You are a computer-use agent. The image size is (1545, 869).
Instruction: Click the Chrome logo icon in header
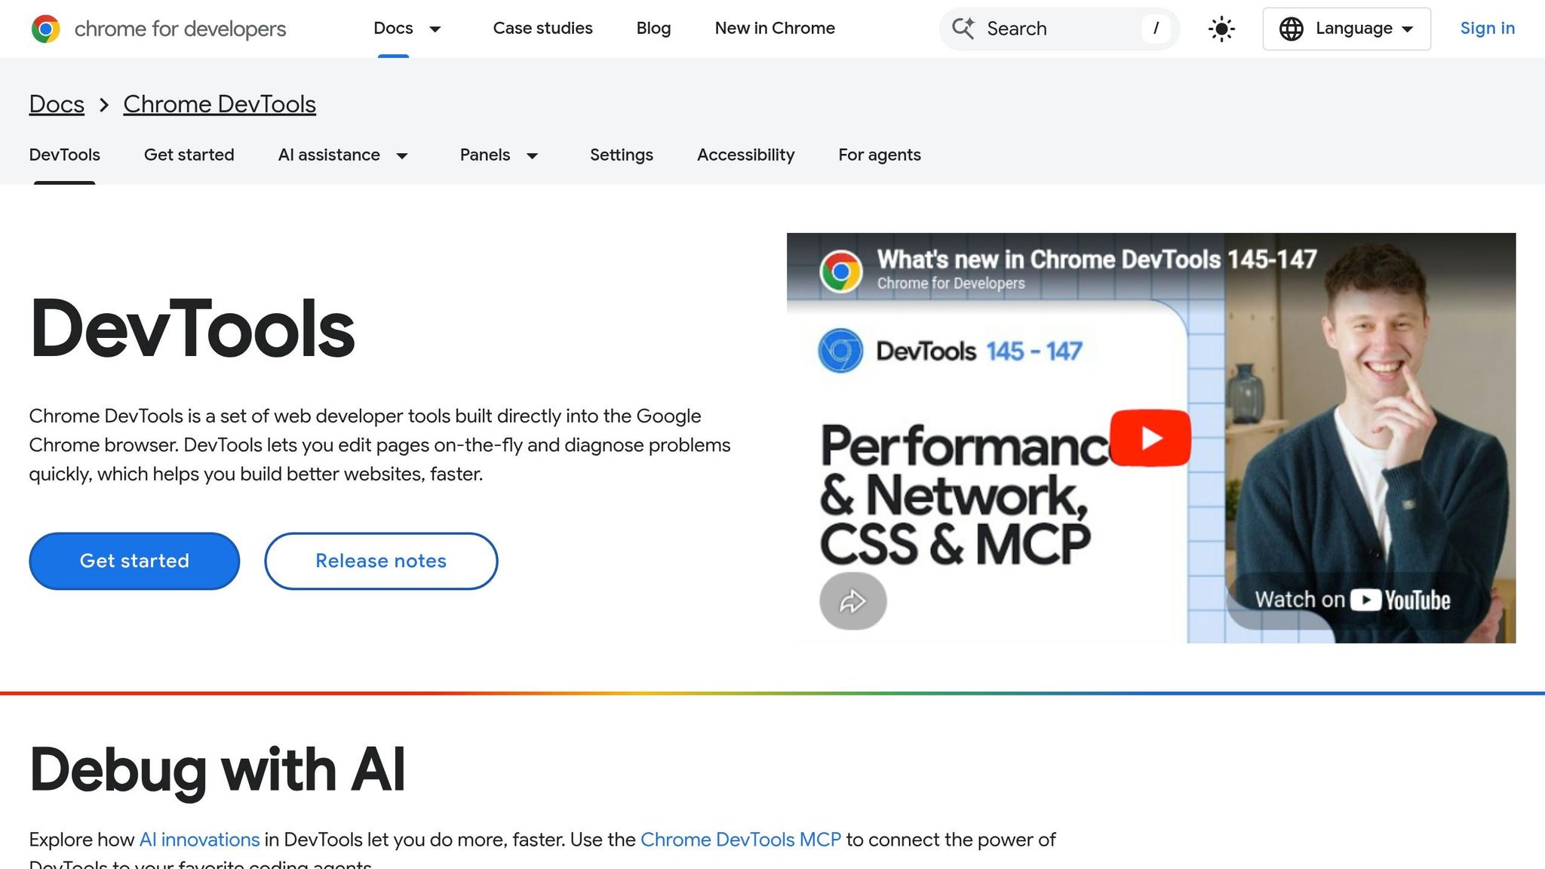pos(46,29)
